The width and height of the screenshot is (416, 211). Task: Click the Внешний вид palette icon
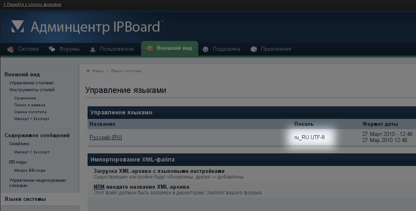click(x=150, y=48)
